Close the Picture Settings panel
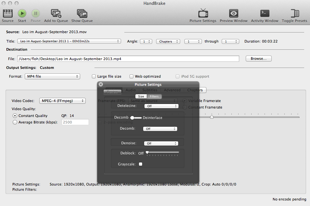This screenshot has width=310, height=206. click(101, 84)
